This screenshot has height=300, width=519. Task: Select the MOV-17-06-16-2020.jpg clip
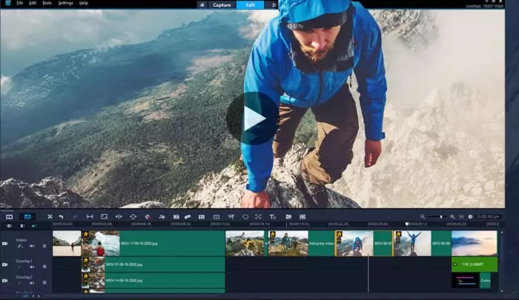click(x=153, y=243)
